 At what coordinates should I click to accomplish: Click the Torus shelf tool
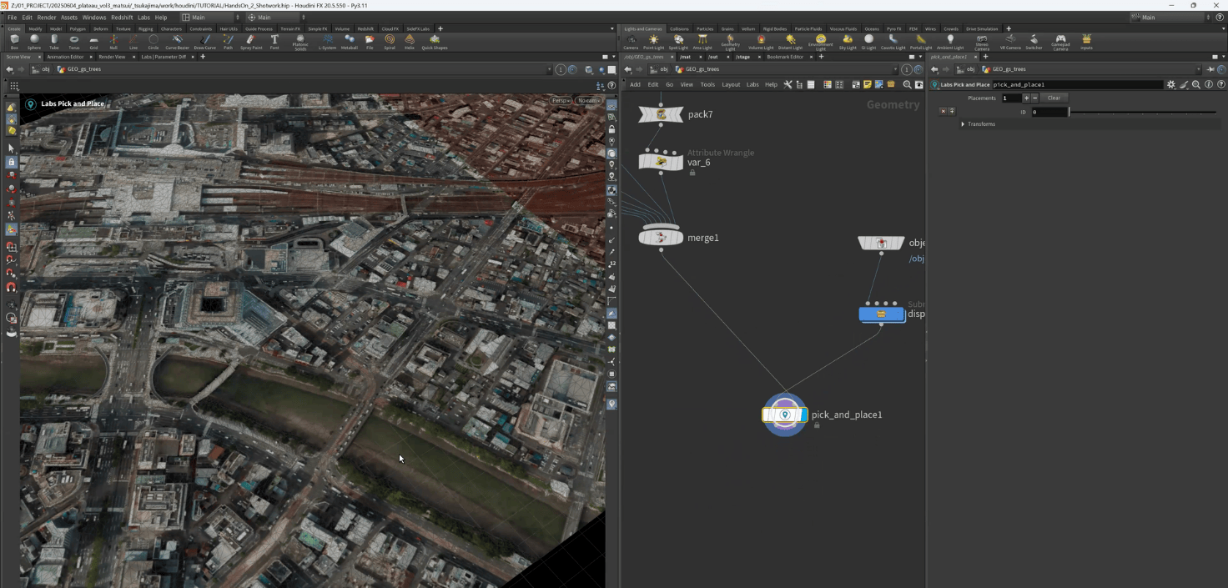click(x=74, y=41)
